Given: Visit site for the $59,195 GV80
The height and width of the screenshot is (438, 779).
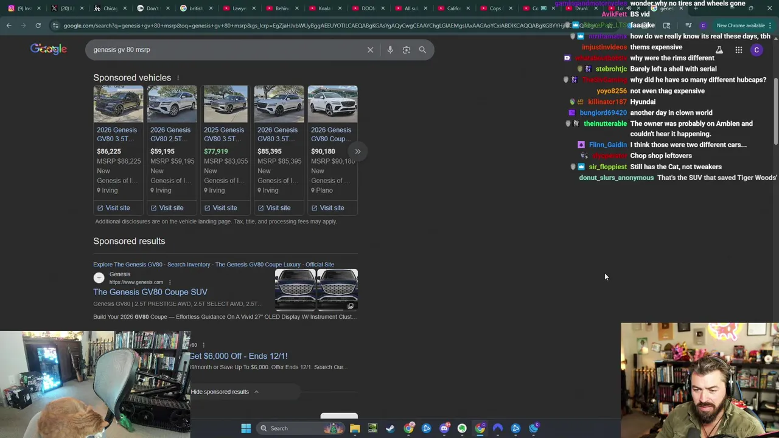Looking at the screenshot, I should click(167, 208).
